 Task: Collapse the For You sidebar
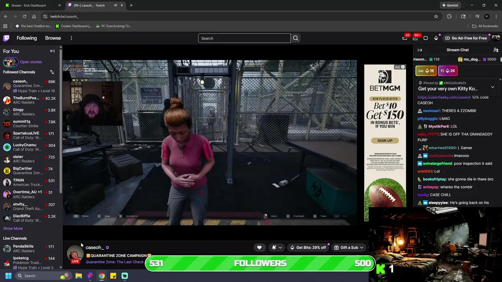52,51
